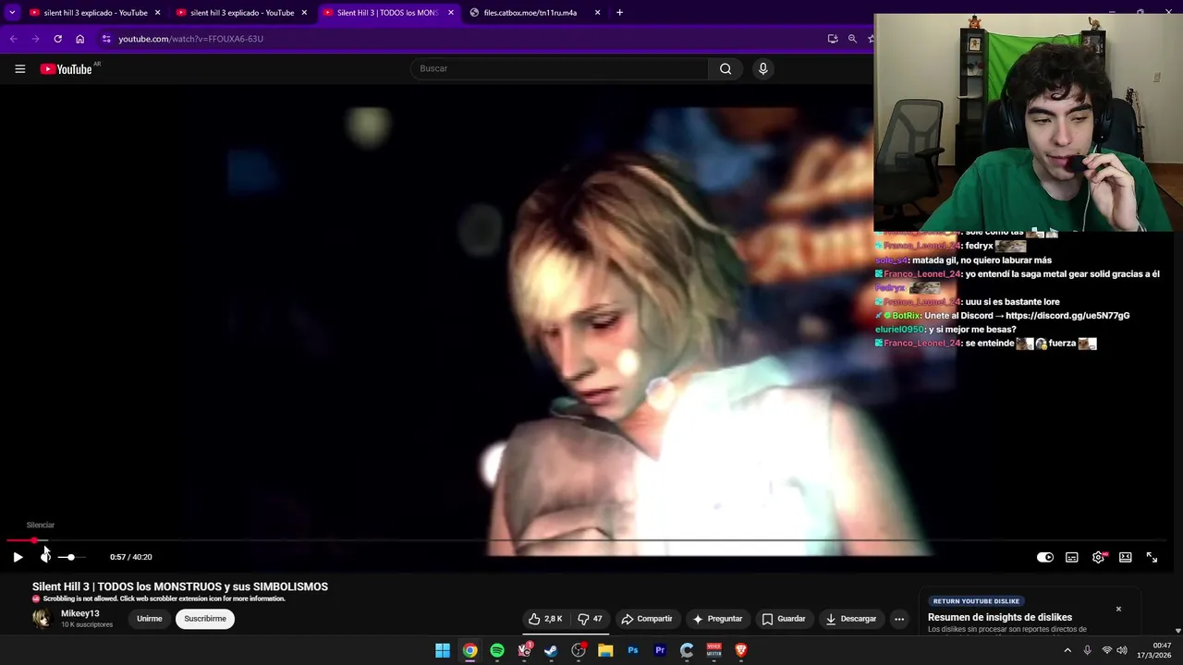Close the files.catbox.moe tab
Screen dimensions: 1183x665
click(598, 13)
